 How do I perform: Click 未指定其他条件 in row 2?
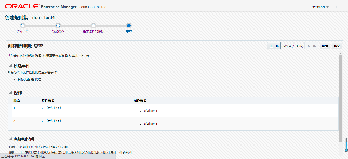[52, 121]
